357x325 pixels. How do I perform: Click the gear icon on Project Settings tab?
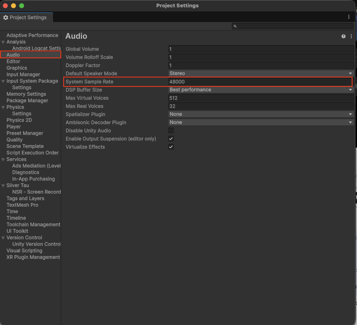pyautogui.click(x=6, y=18)
